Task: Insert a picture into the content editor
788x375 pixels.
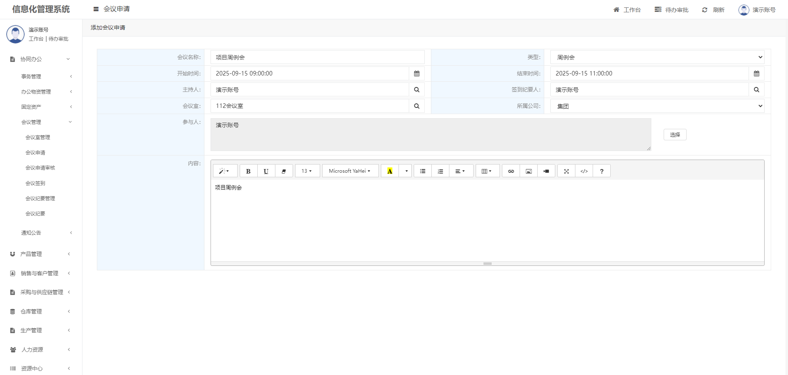Action: (x=529, y=171)
